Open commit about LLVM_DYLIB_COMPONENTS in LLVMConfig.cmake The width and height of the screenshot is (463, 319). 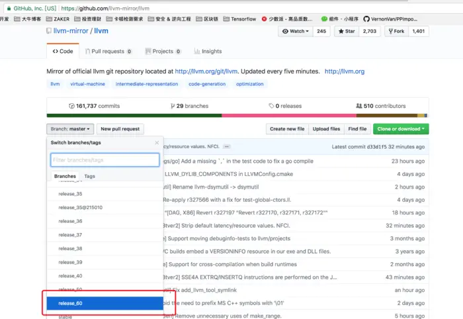(229, 174)
